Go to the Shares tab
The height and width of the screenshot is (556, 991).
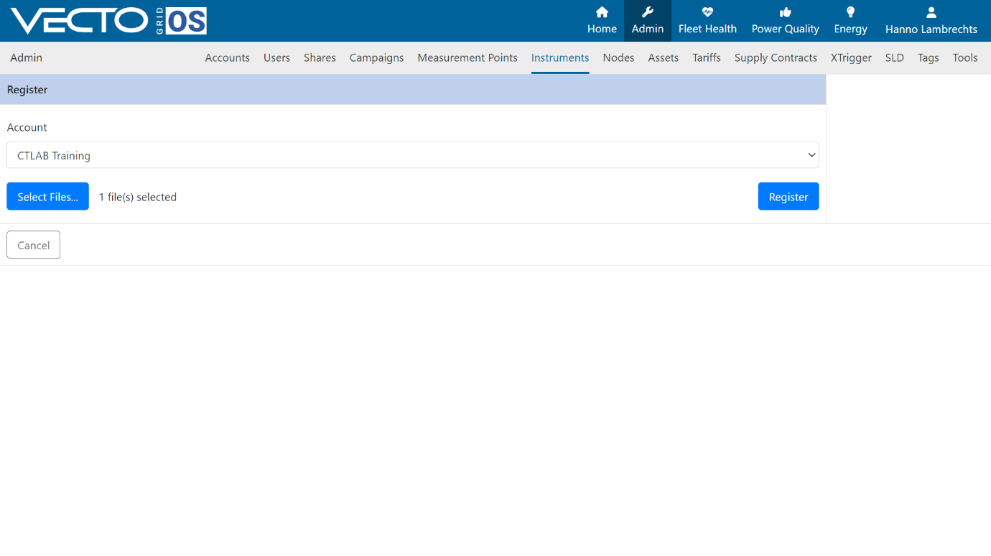pos(320,57)
